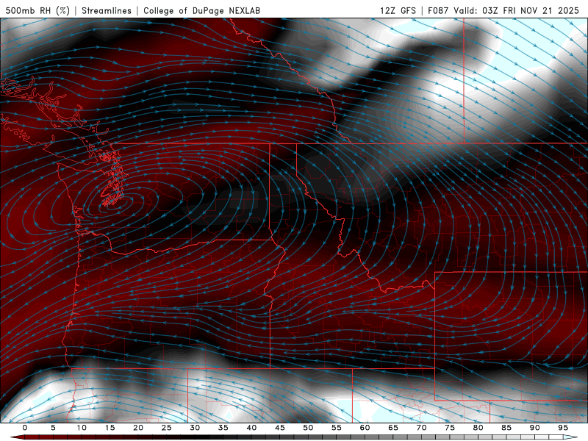
Task: Click the colorbar label "10"
Action: (82, 428)
